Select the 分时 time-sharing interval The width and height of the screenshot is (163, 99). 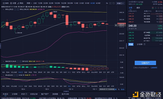[x=35, y=3]
